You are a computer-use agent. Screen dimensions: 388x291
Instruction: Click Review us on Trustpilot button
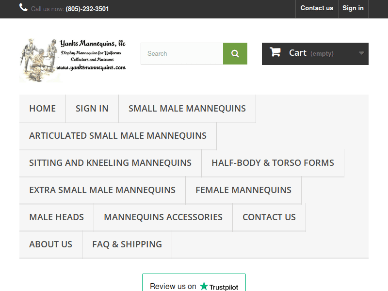click(x=194, y=285)
